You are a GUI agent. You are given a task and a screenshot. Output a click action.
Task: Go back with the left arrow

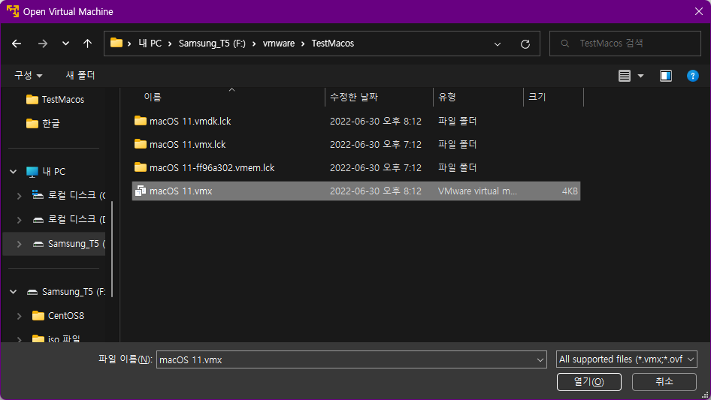(x=17, y=44)
